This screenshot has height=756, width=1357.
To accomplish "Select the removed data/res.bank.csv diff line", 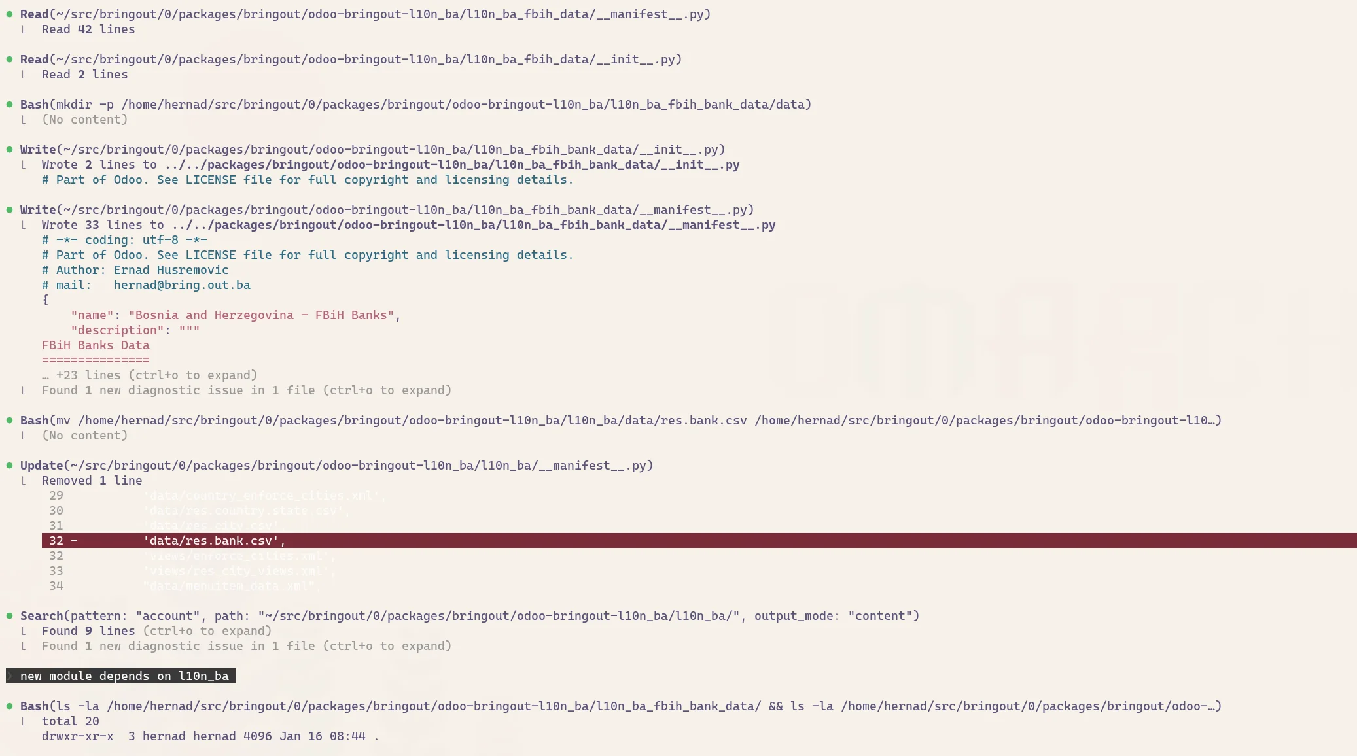I will pos(214,541).
